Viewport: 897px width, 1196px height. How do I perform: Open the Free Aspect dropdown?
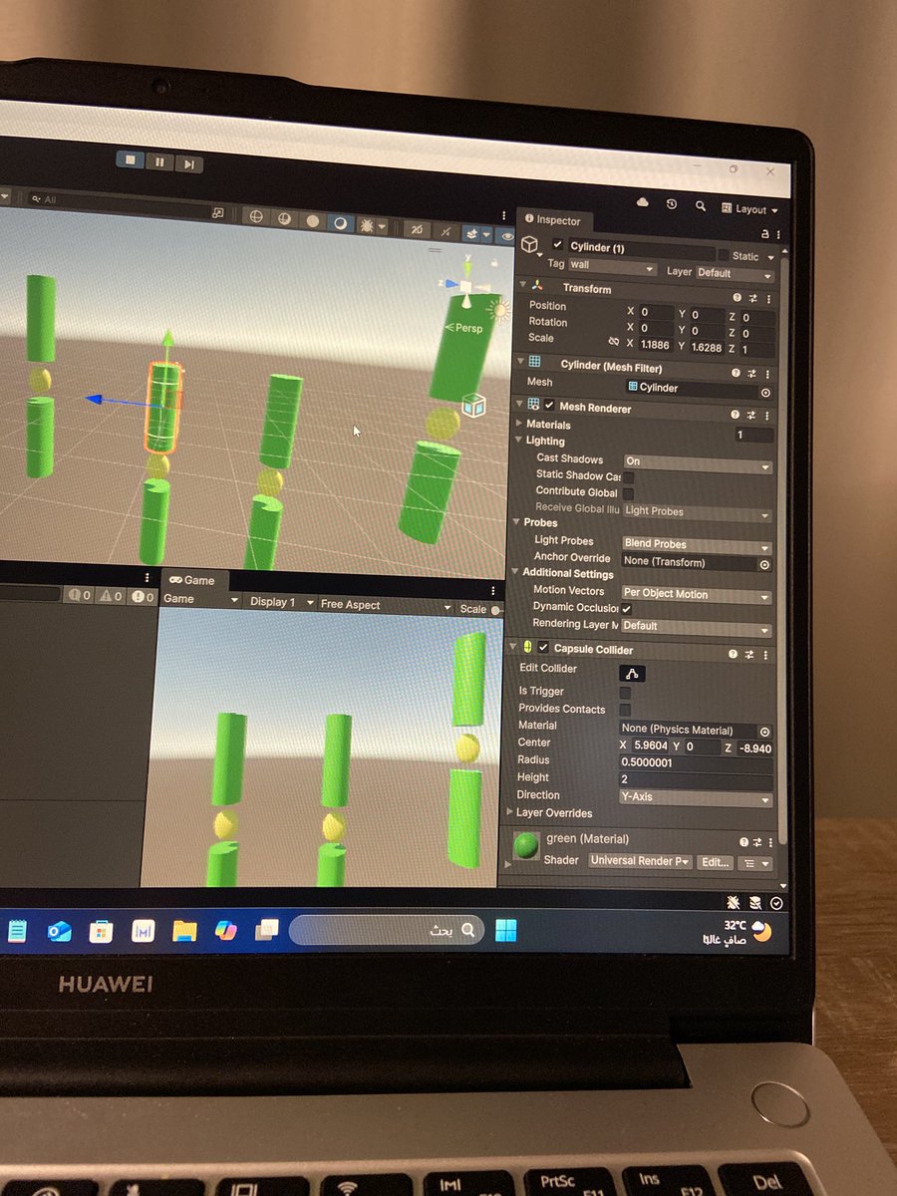pos(385,605)
